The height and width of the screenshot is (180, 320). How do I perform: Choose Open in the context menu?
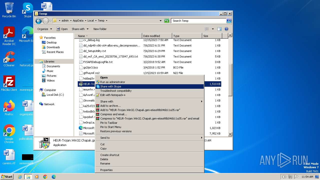[150, 77]
